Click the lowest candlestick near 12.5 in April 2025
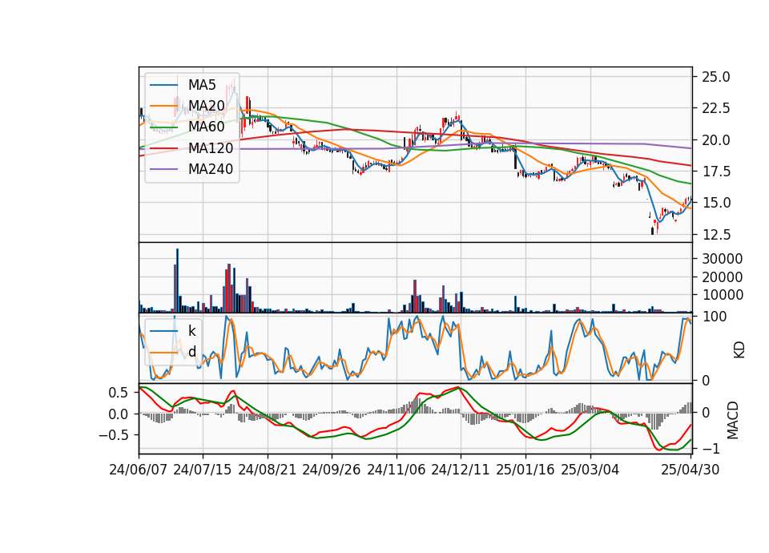The width and height of the screenshot is (769, 553). tap(653, 231)
